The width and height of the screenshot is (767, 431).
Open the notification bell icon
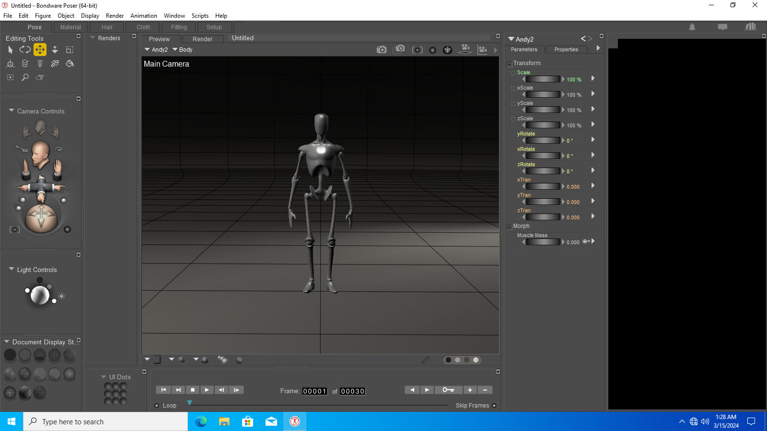click(692, 27)
